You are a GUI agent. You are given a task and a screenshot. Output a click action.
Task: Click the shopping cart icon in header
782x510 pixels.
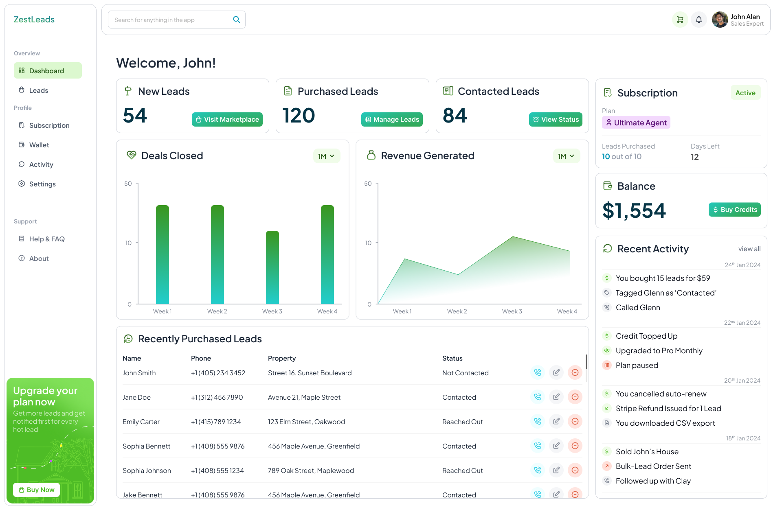(x=680, y=20)
